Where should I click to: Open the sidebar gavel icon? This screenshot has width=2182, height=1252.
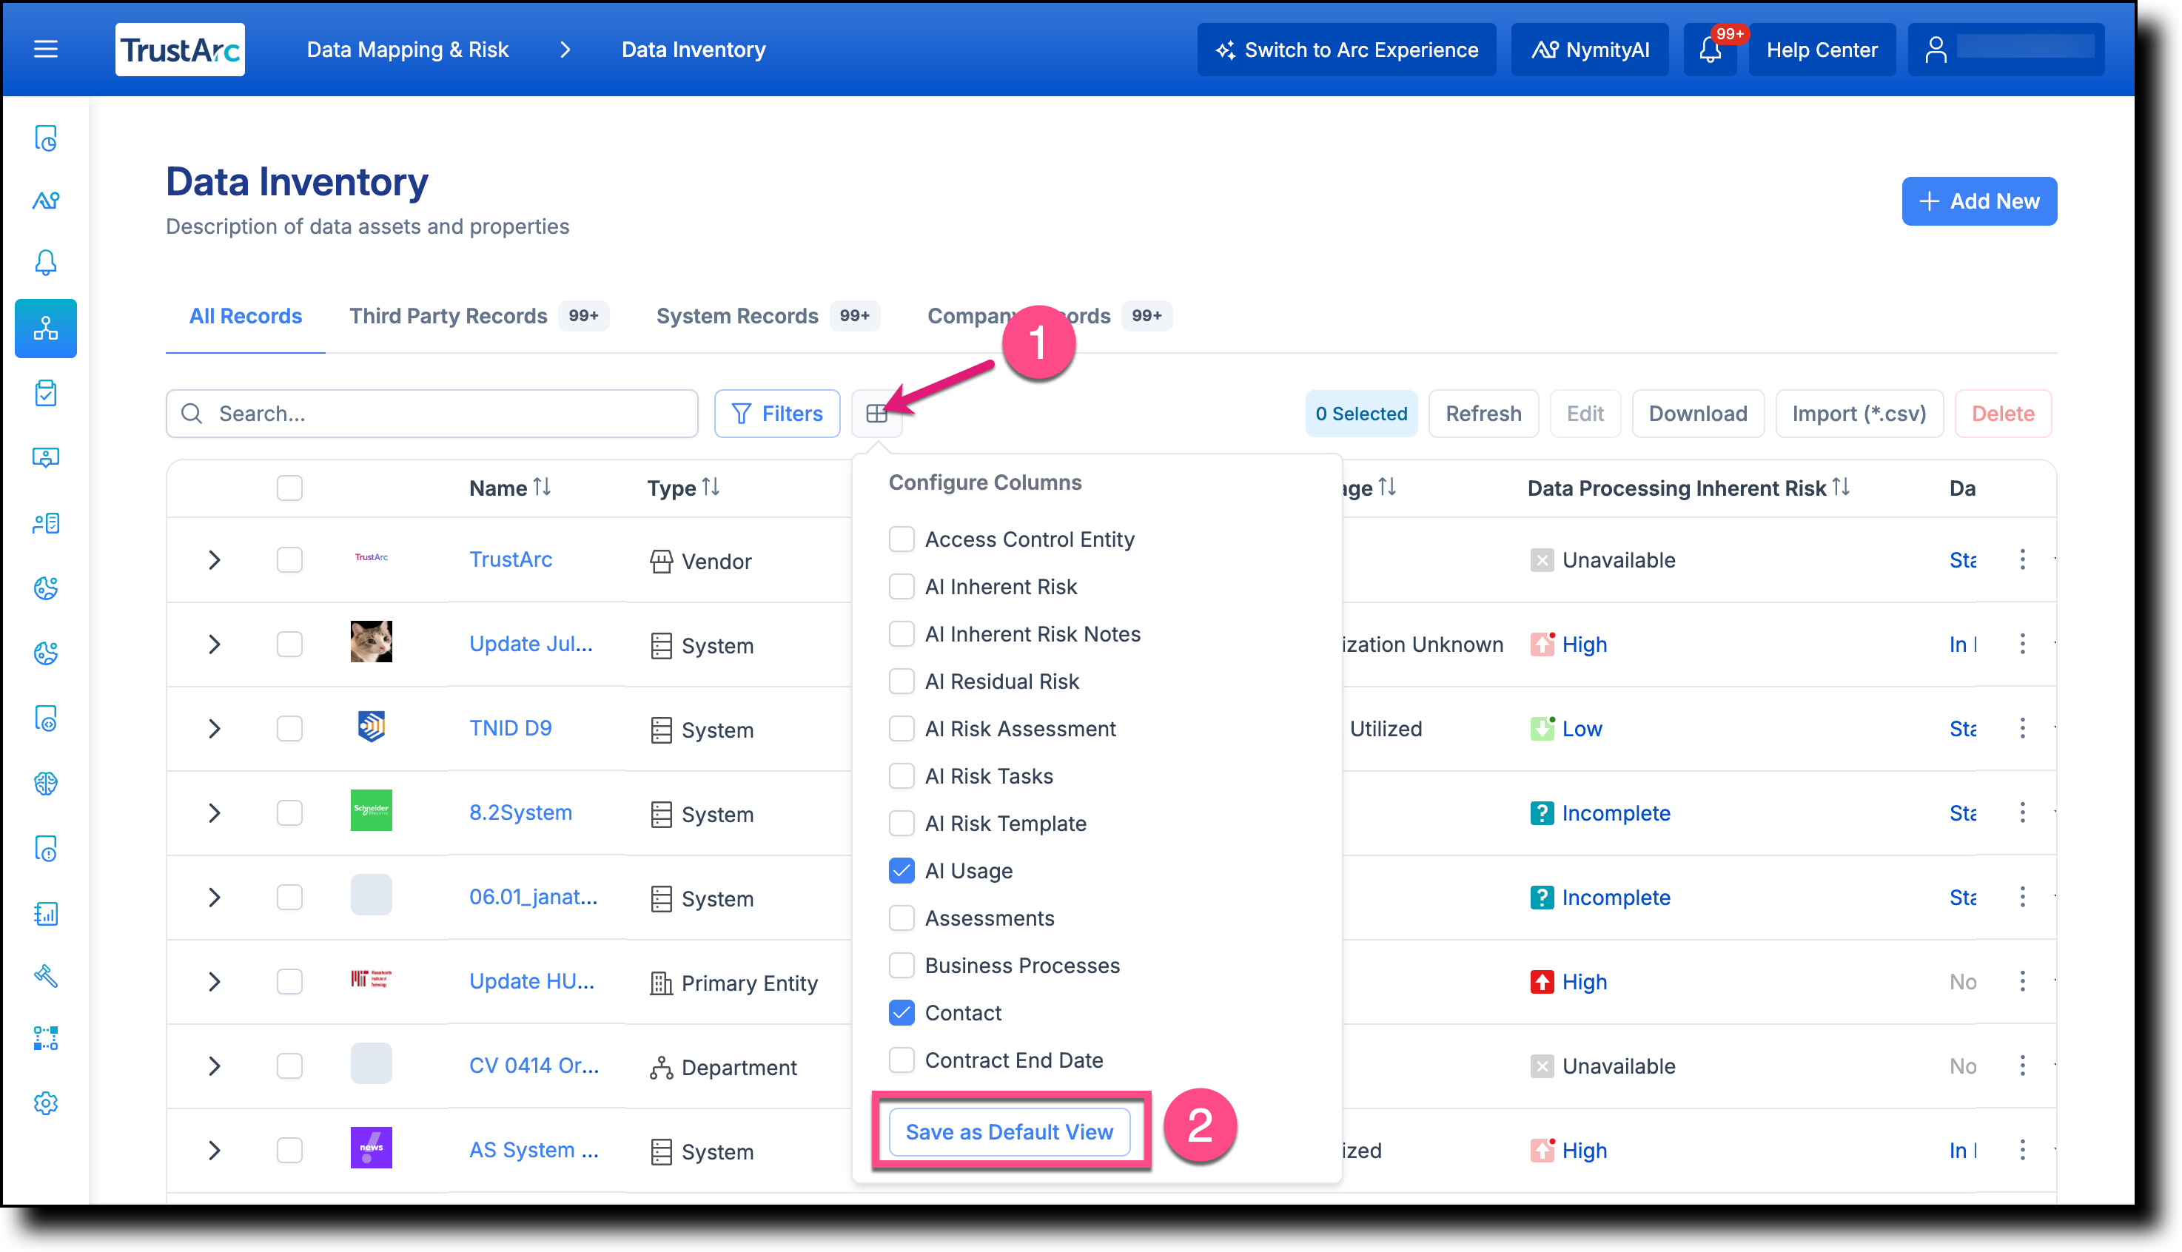[x=46, y=976]
